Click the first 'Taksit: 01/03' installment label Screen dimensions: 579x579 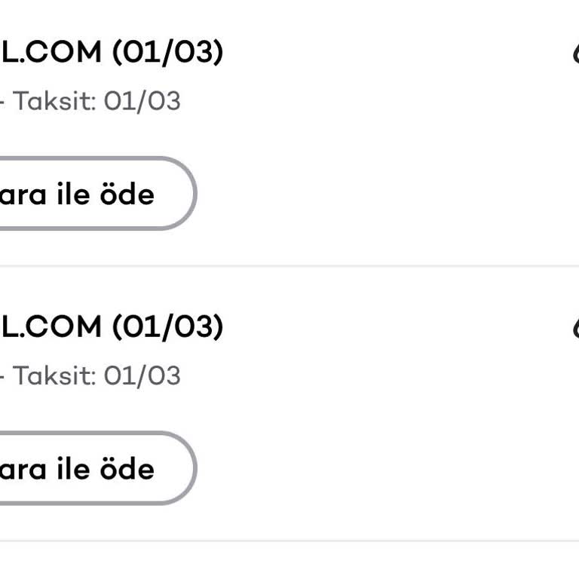click(96, 101)
